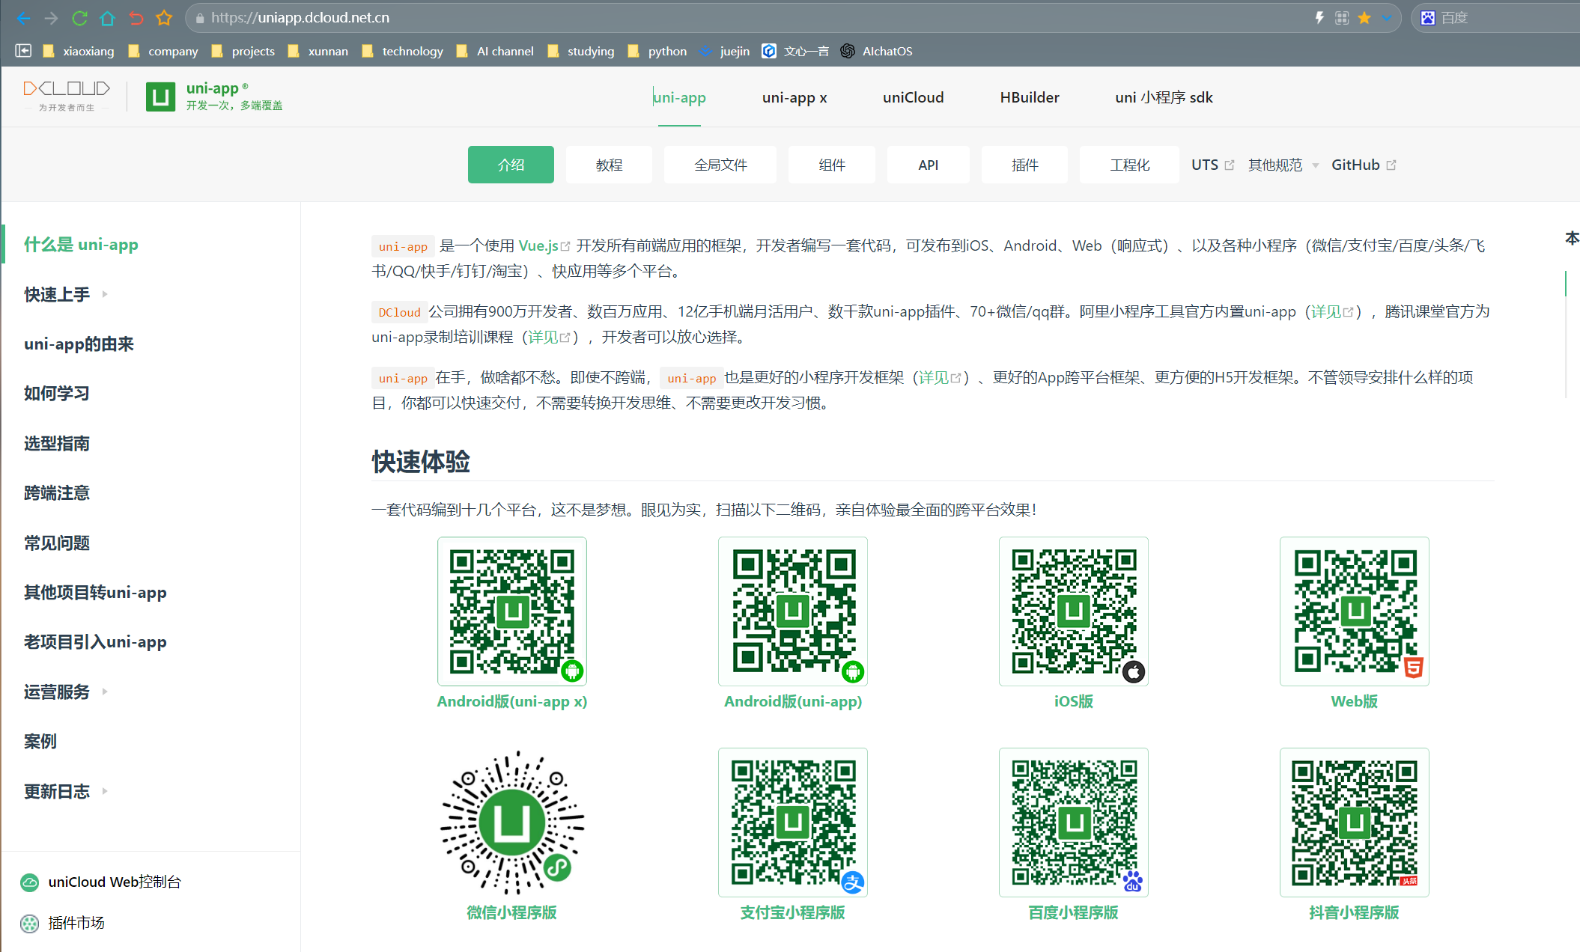The height and width of the screenshot is (952, 1580).
Task: Click the iOS版 QR code
Action: point(1074,611)
